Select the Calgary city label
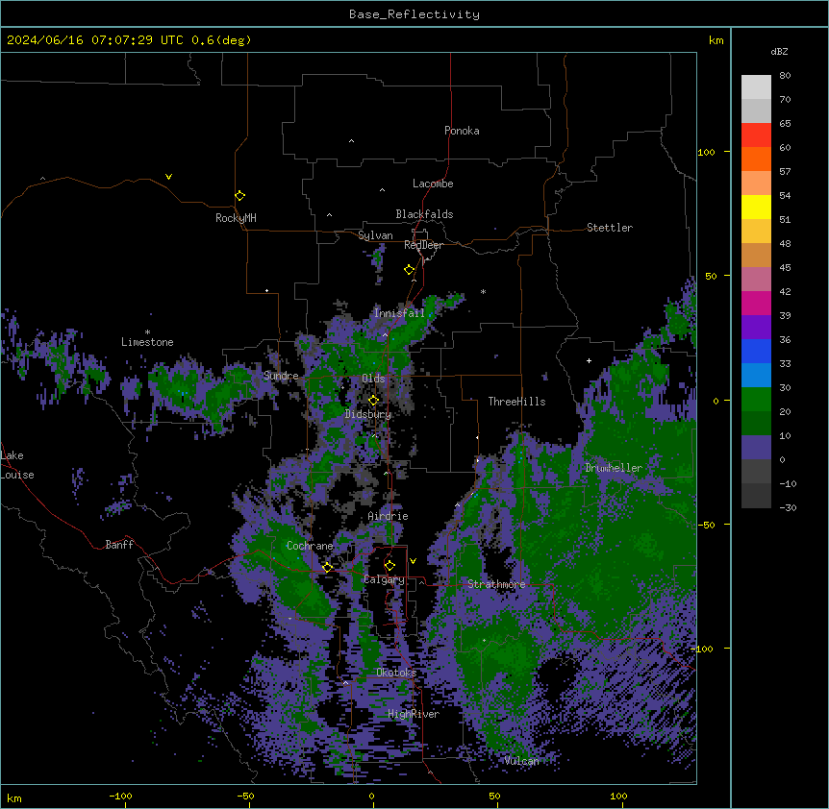Viewport: 829px width, 809px height. [x=384, y=579]
